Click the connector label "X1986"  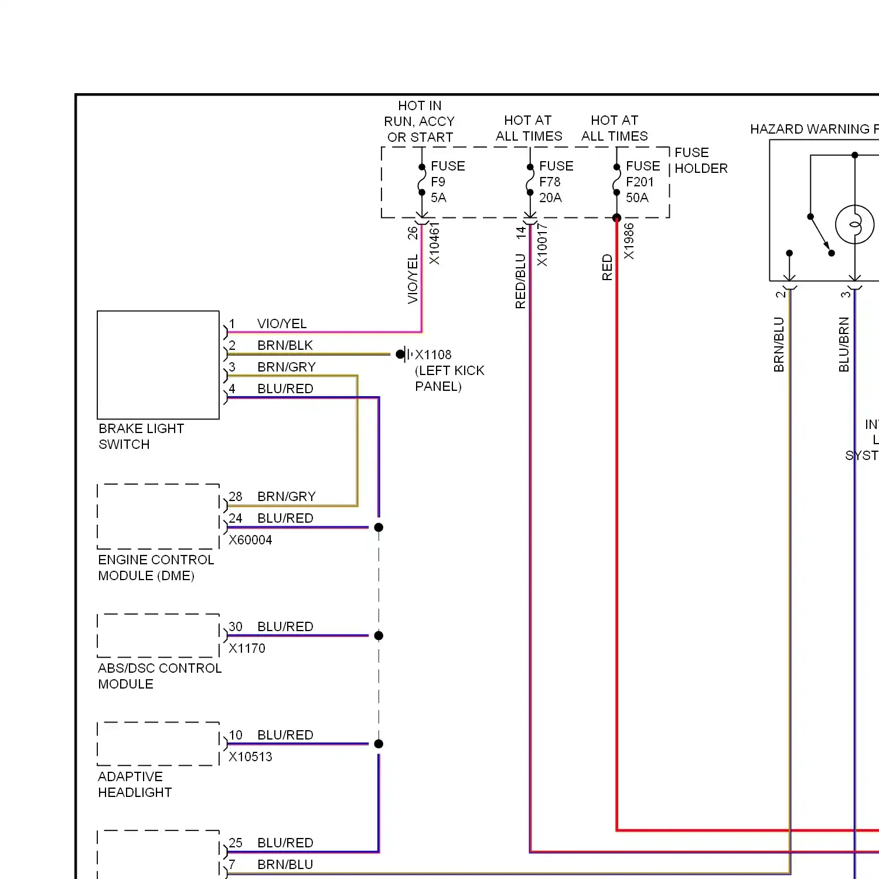click(x=629, y=241)
